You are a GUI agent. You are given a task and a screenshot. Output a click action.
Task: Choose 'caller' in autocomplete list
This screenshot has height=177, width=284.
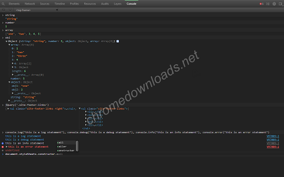pos(66,146)
